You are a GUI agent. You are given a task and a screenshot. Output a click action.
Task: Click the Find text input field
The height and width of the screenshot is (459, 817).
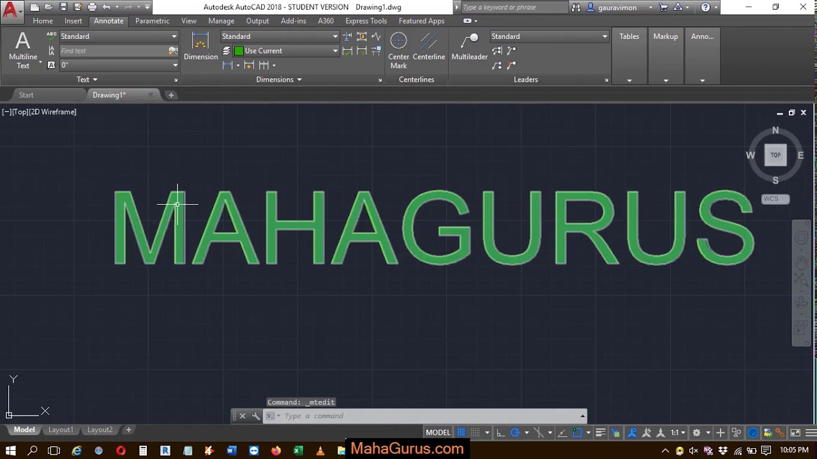pyautogui.click(x=114, y=51)
